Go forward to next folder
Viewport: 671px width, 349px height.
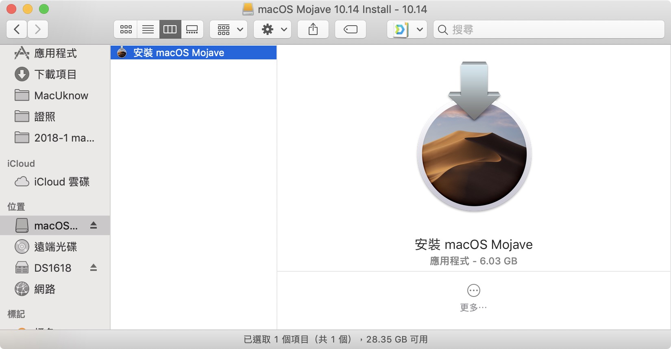click(38, 29)
